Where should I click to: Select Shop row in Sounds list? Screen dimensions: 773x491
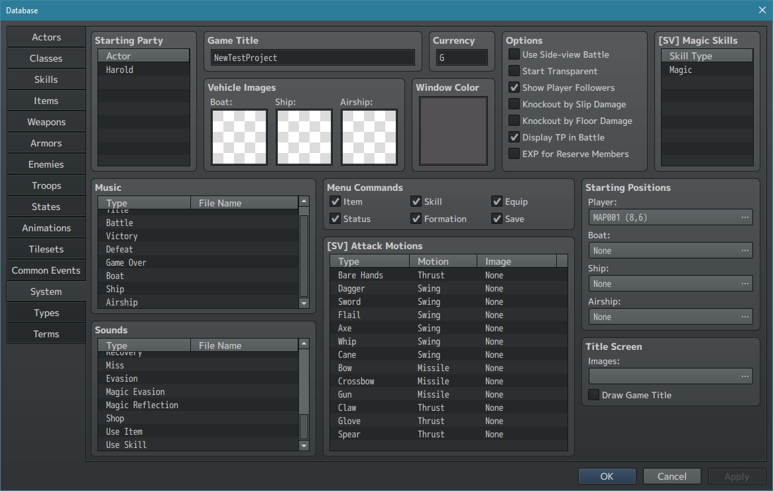(198, 418)
